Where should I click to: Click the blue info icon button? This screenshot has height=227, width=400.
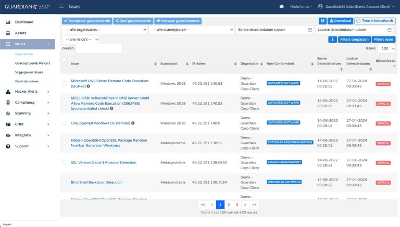(x=332, y=39)
